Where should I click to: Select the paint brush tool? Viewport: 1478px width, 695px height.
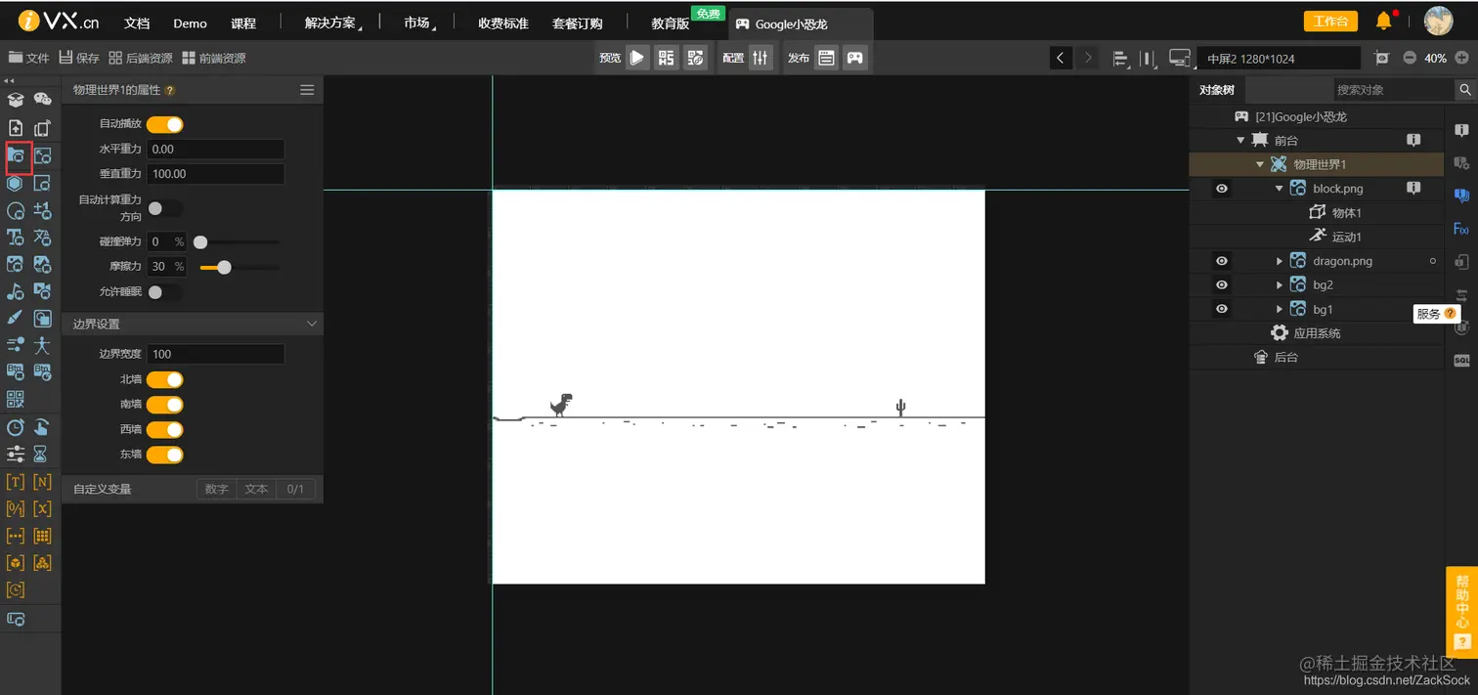click(16, 318)
